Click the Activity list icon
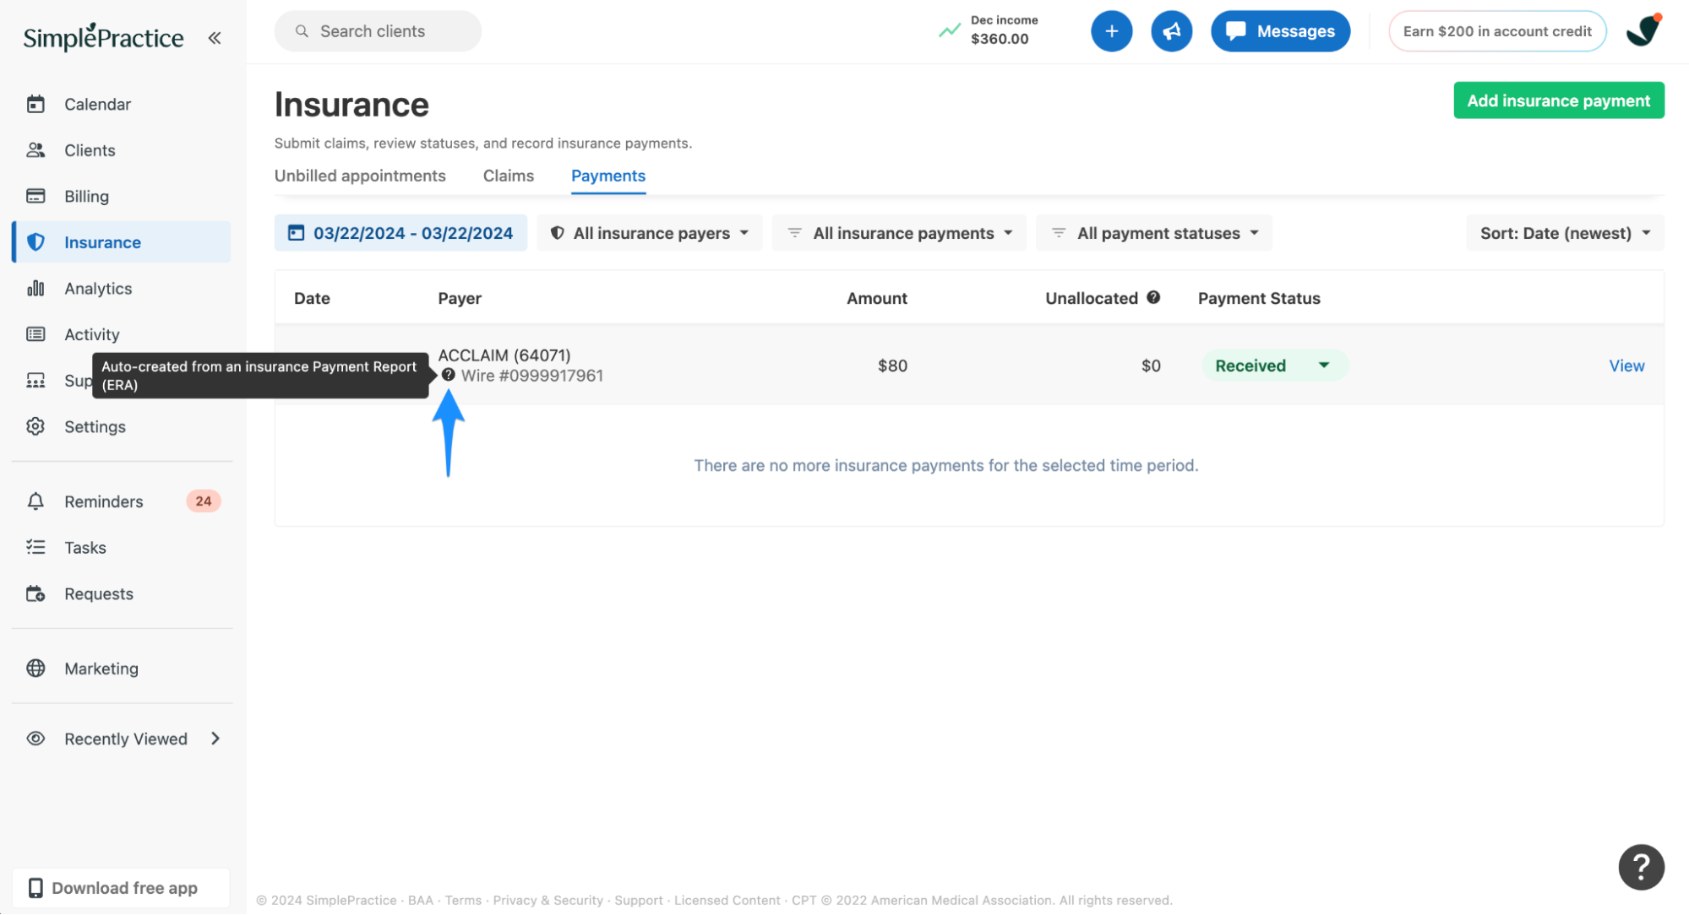 [x=35, y=334]
